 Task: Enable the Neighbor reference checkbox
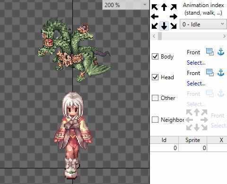[155, 119]
